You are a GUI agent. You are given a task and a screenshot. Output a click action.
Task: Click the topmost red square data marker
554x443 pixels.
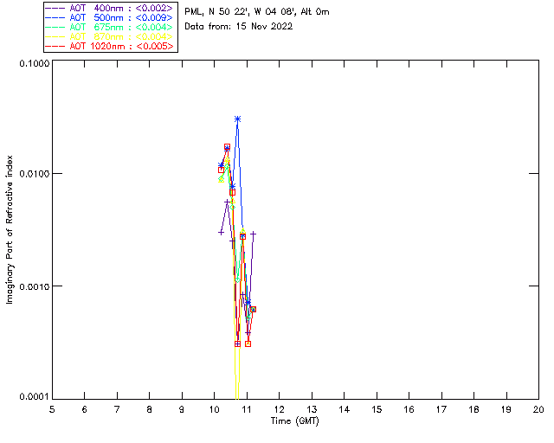click(x=227, y=147)
